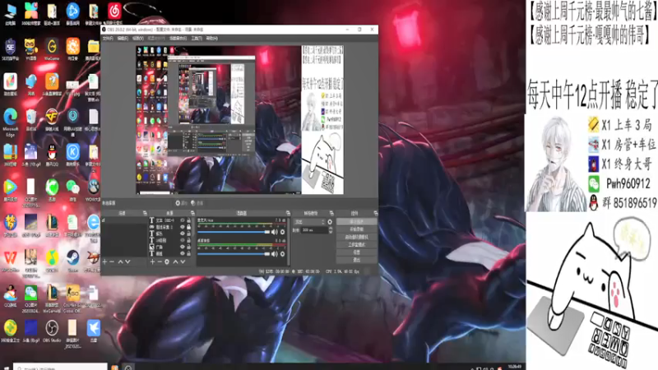Click the 开始录制 start recording button
This screenshot has height=370, width=658.
point(357,229)
